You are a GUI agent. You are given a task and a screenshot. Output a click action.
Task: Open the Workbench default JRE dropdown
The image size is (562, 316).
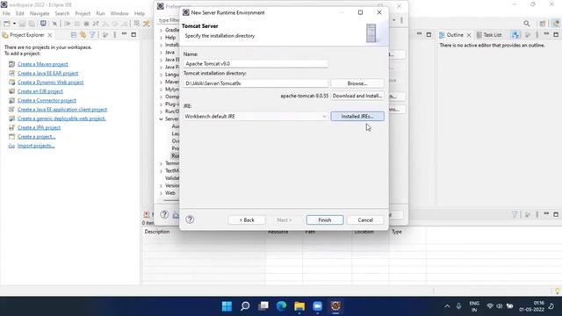click(x=256, y=117)
